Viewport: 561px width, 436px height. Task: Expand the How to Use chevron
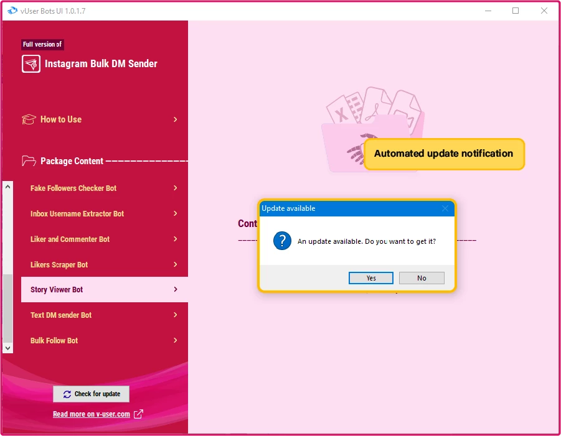(176, 119)
